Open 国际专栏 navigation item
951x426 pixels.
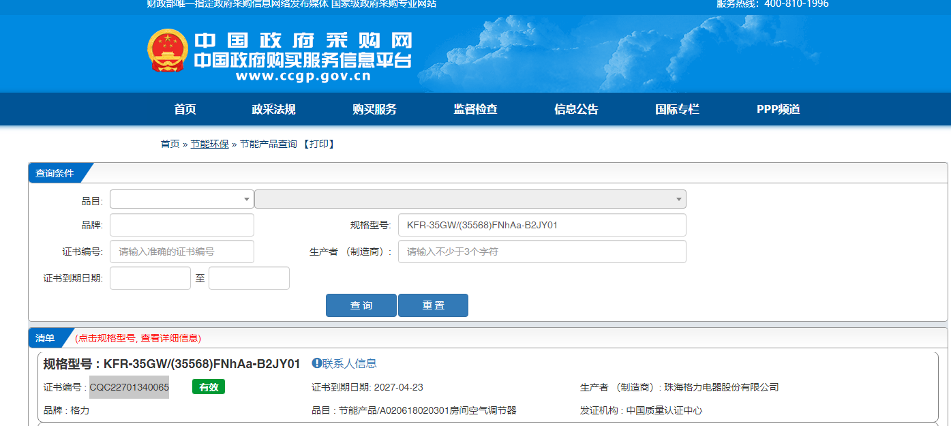[678, 109]
